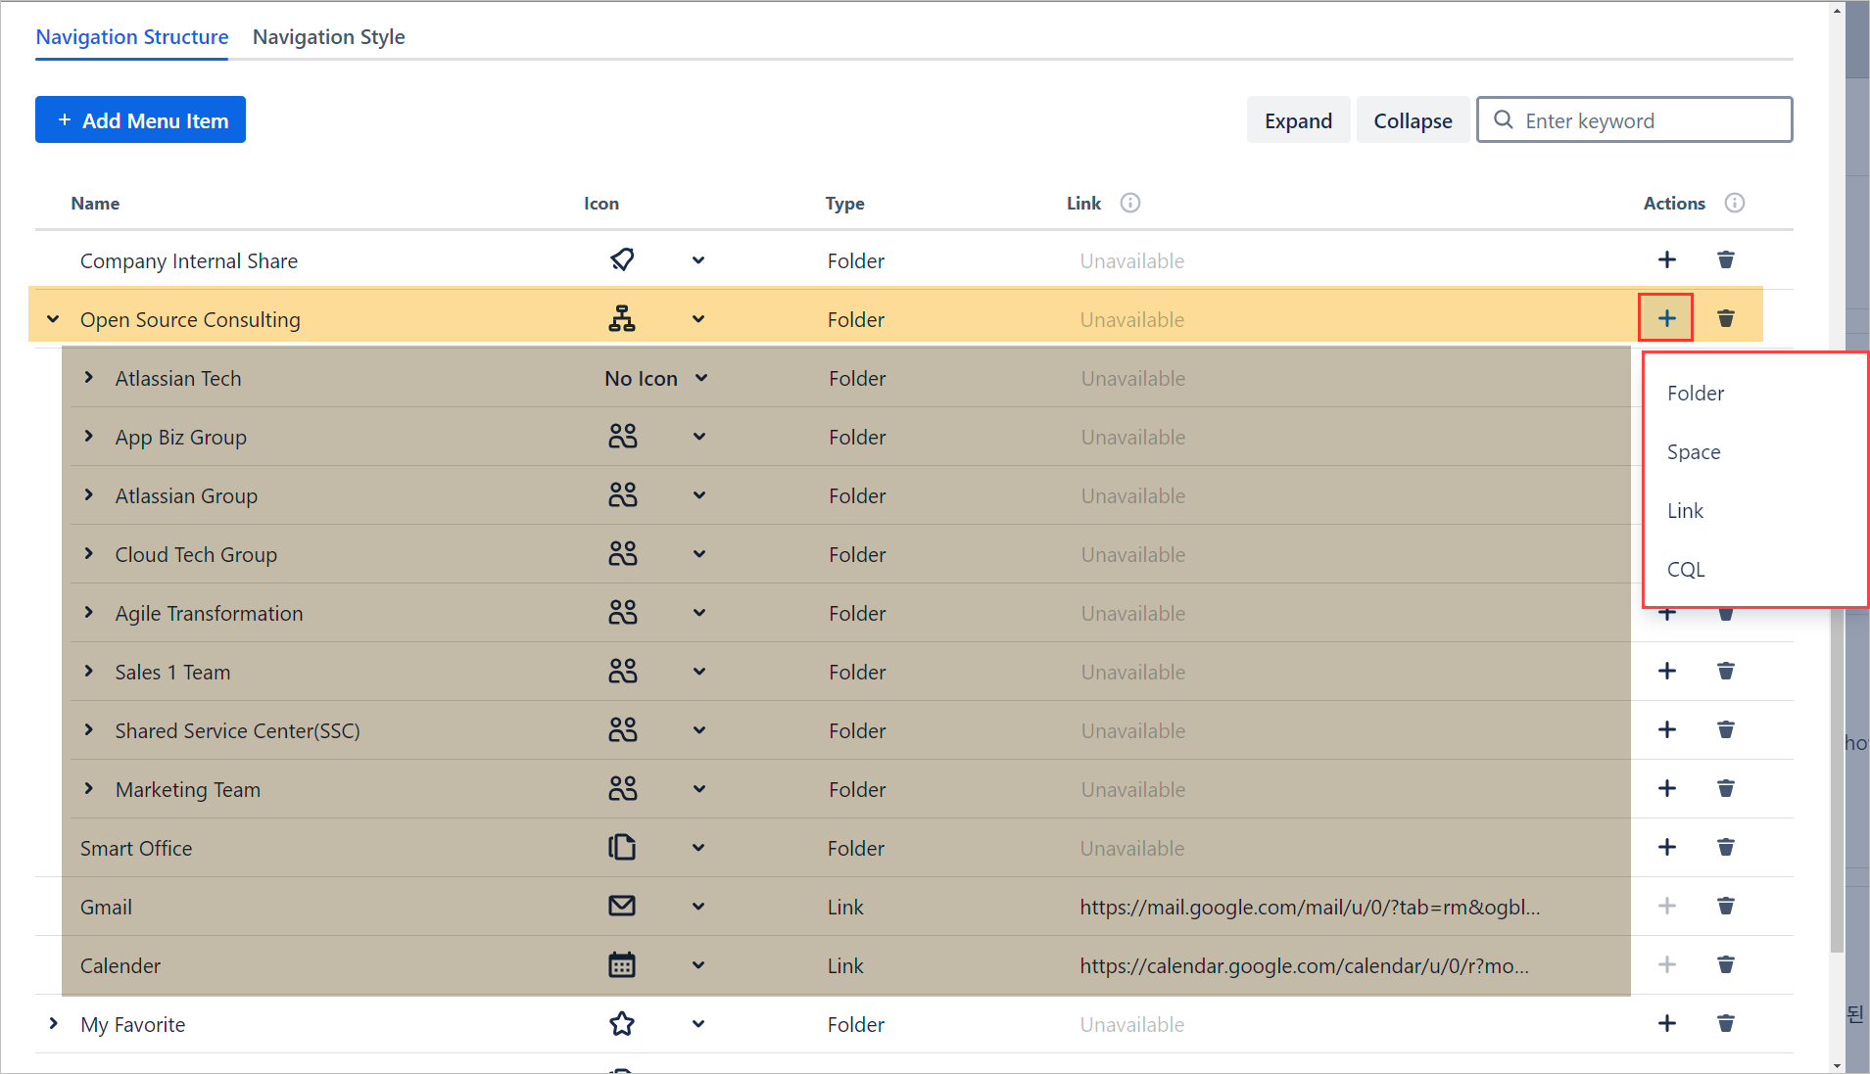This screenshot has width=1870, height=1074.
Task: Open icon dropdown for Calender row
Action: click(x=698, y=965)
